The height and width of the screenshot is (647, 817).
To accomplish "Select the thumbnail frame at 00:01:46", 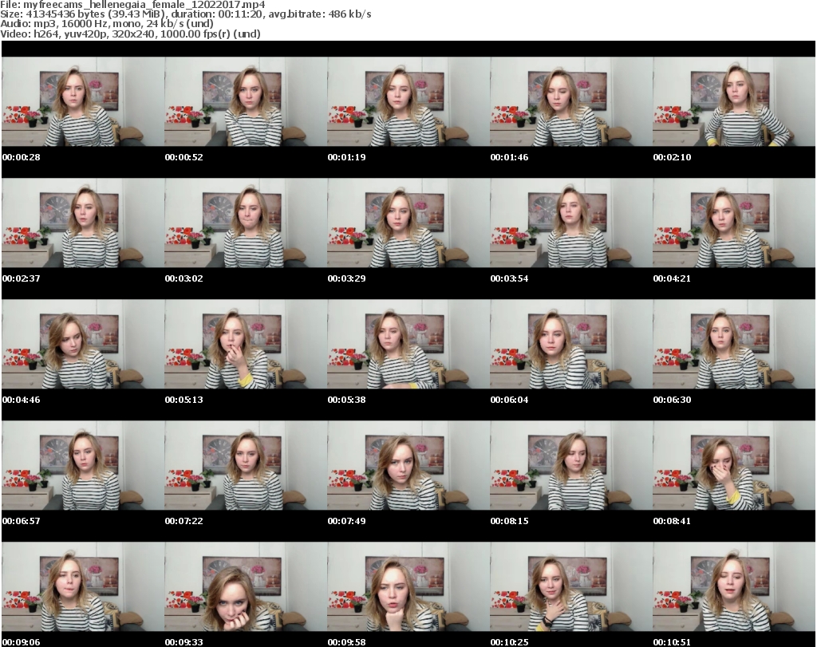I will (571, 101).
